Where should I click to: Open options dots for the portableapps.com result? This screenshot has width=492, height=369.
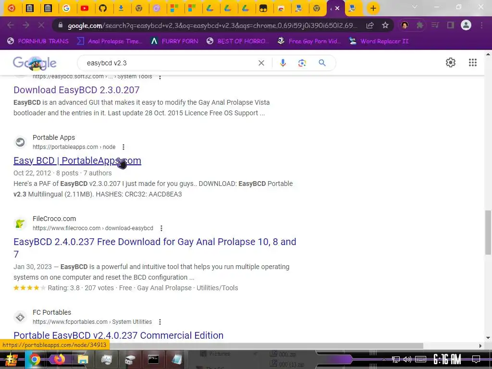point(123,147)
